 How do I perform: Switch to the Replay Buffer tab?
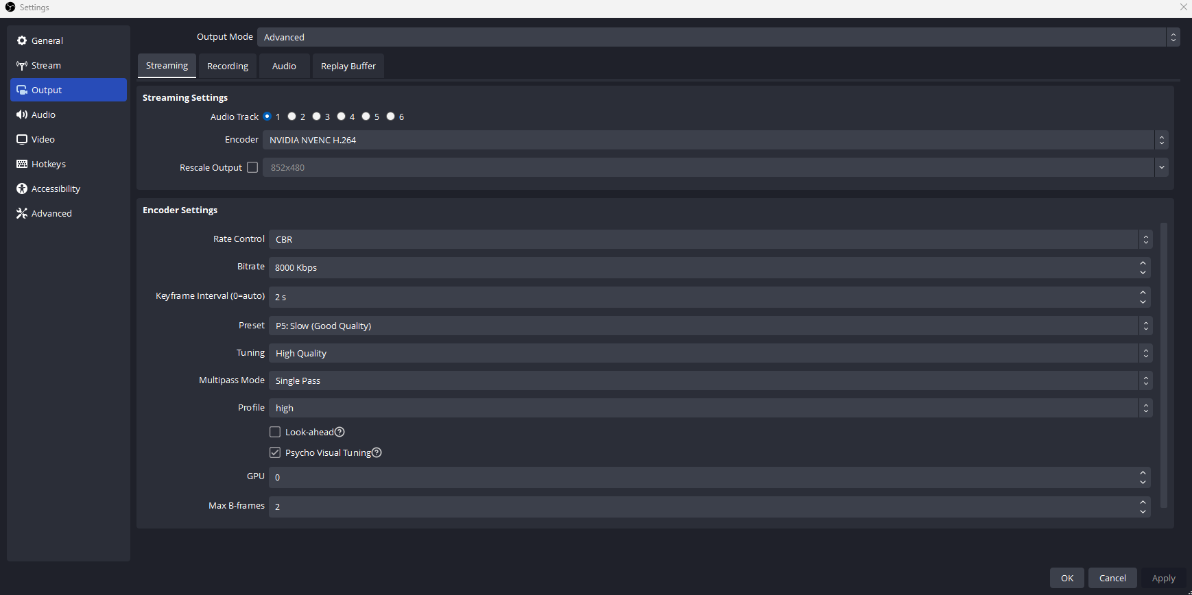click(348, 66)
